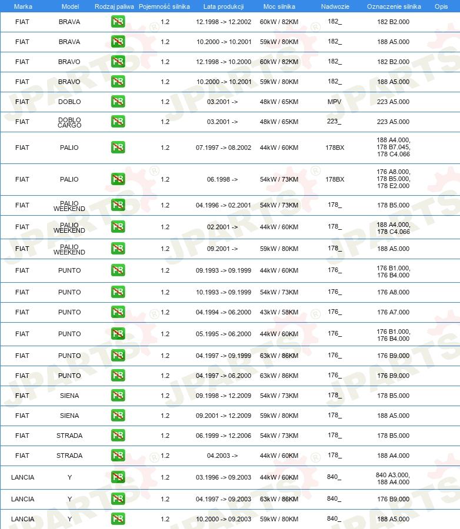Image resolution: width=460 pixels, height=529 pixels.
Task: Select the '06.1999 -> 12.2006' production years cell
Action: (224, 436)
